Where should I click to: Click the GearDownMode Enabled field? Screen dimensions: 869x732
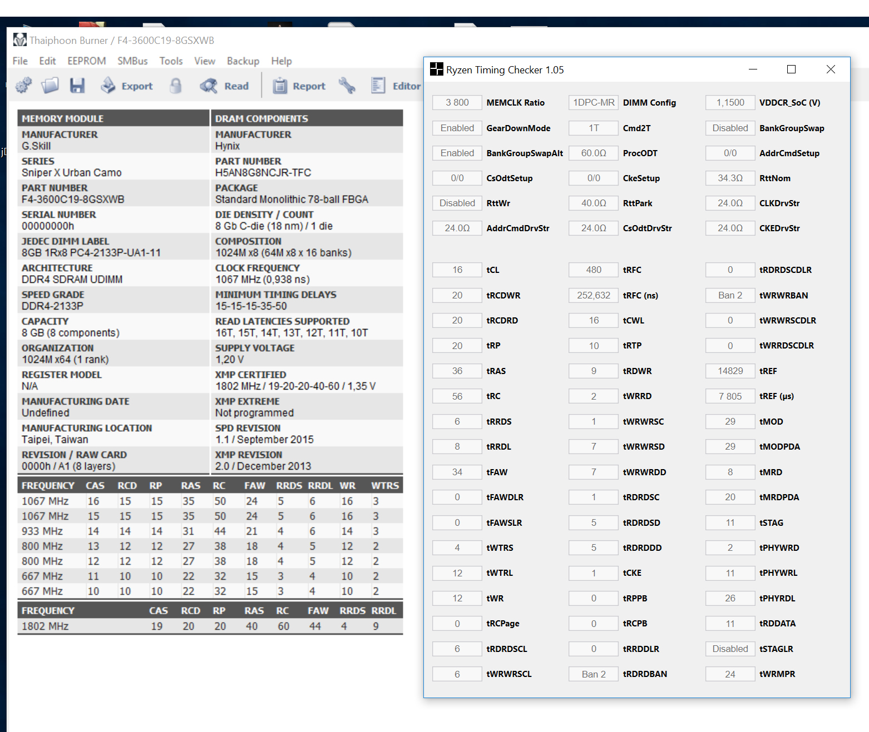coord(457,128)
